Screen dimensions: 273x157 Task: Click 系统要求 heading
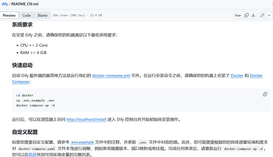22,25
